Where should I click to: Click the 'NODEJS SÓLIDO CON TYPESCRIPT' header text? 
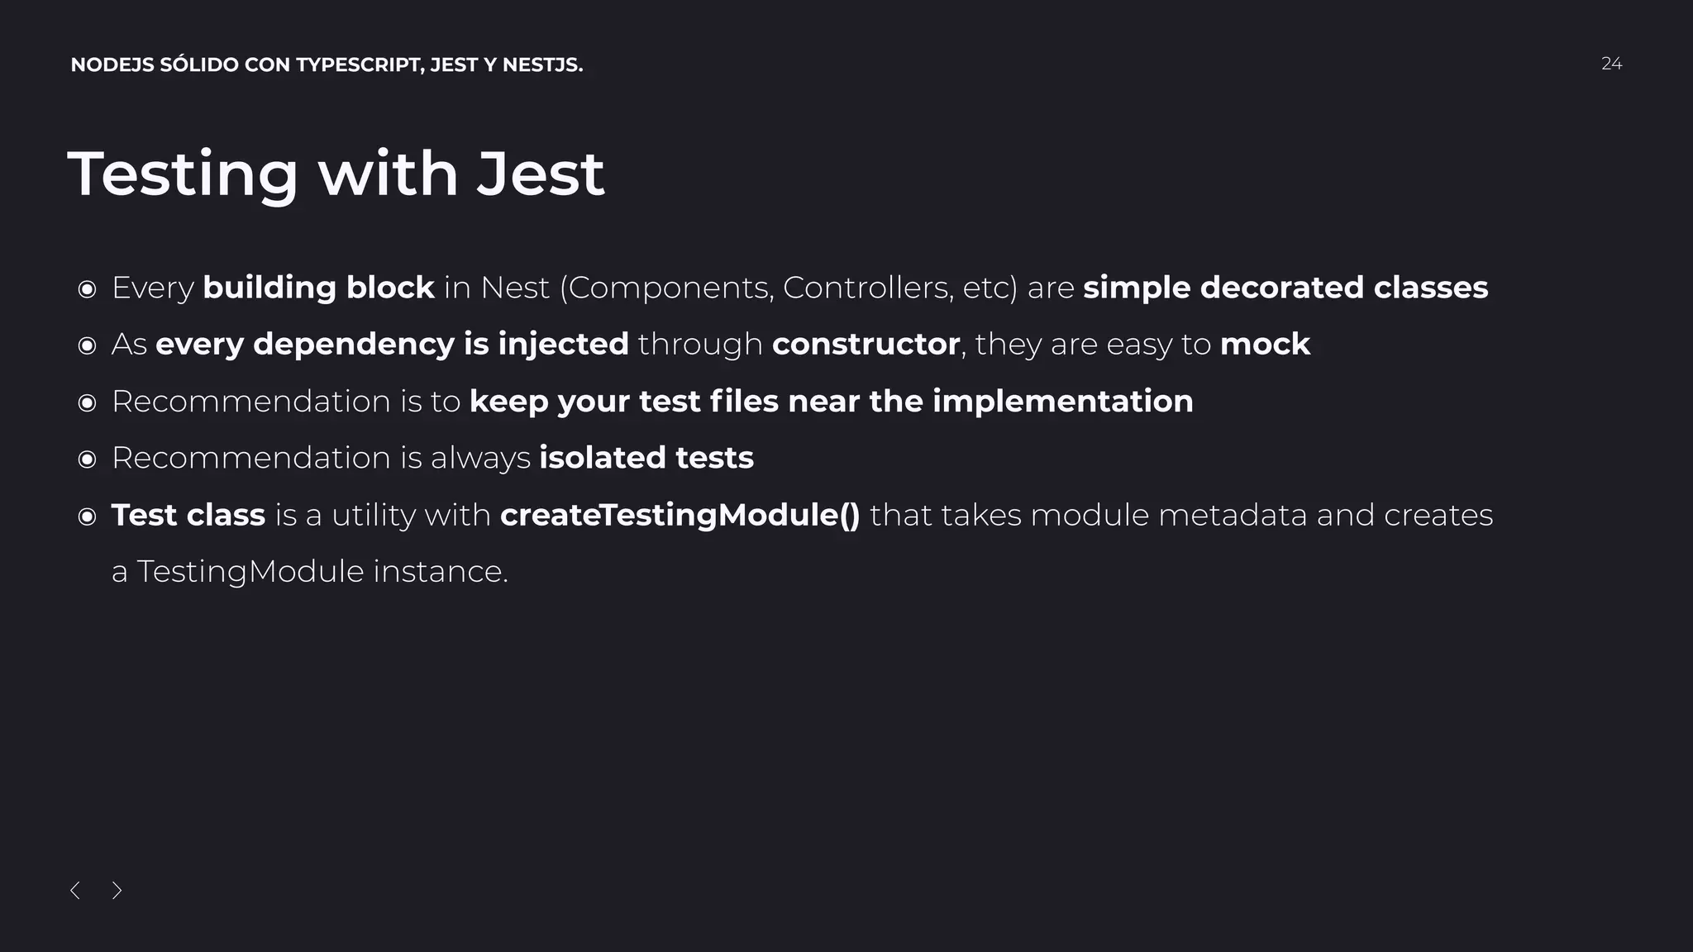click(x=327, y=64)
